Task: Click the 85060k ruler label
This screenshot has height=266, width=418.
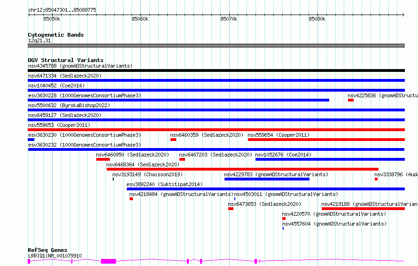Action: 140,19
